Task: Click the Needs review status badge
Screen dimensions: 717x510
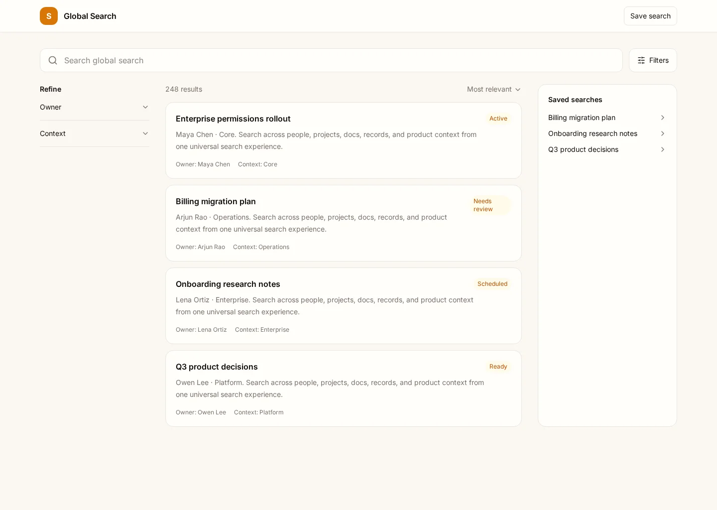Action: pyautogui.click(x=490, y=205)
